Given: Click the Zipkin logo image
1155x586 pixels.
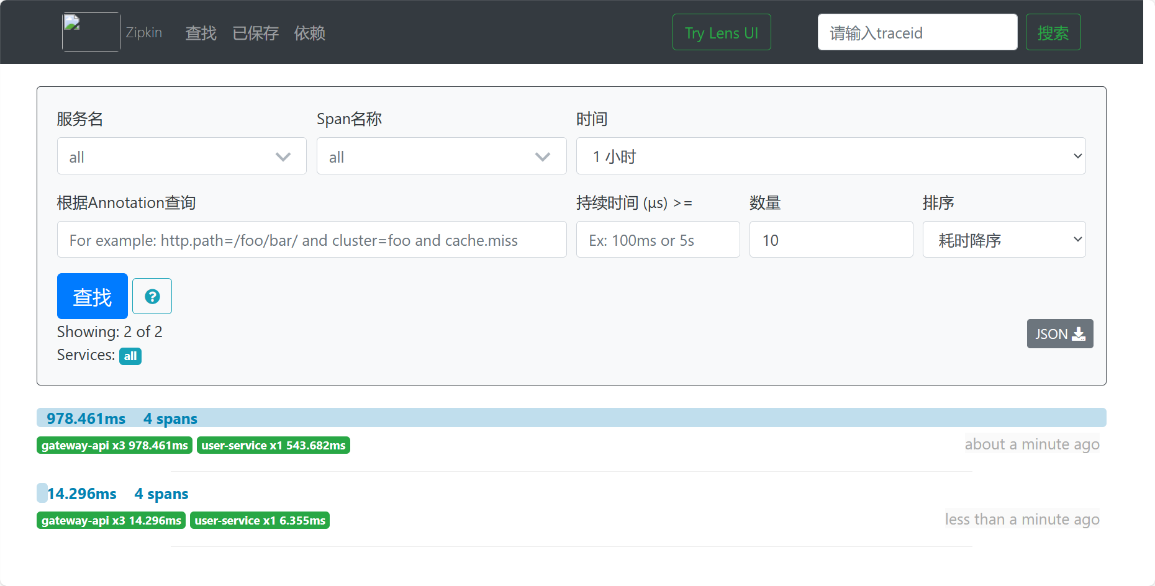Looking at the screenshot, I should [x=91, y=32].
